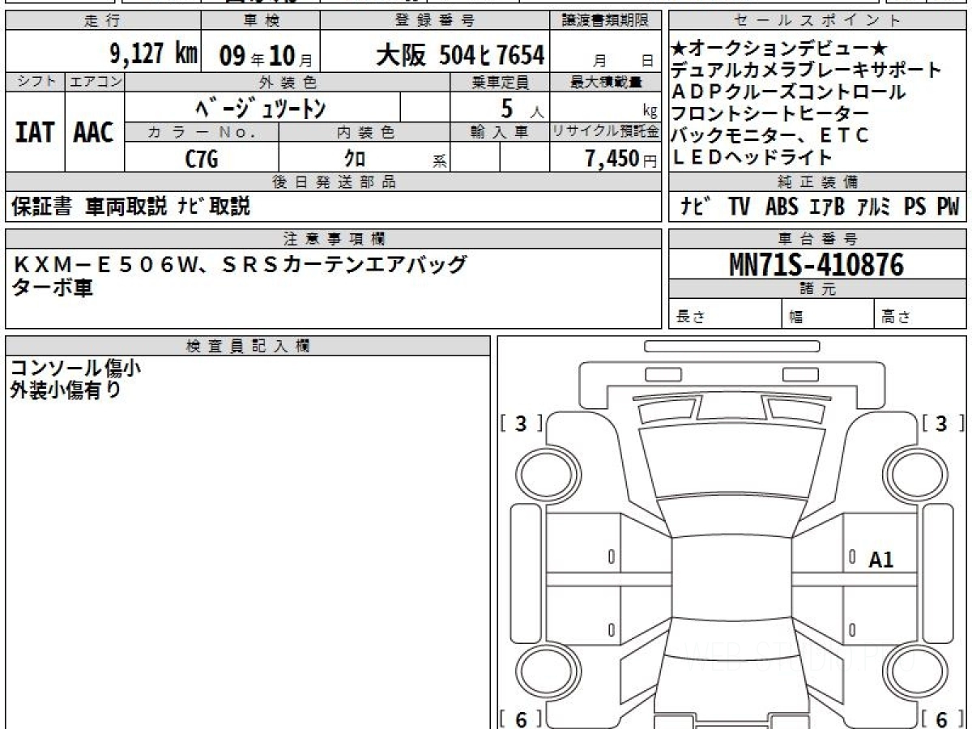This screenshot has width=972, height=729.
Task: Click the セールスポイント header
Action: click(816, 21)
